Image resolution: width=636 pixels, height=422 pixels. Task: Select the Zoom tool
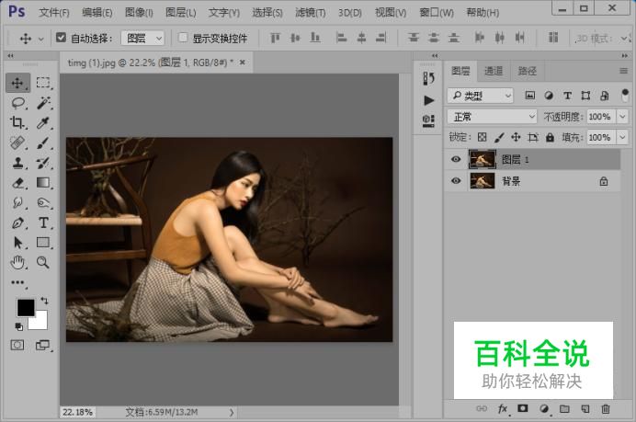(x=43, y=262)
